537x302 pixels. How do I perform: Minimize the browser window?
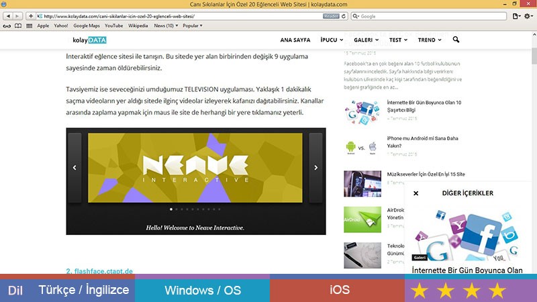505,4
